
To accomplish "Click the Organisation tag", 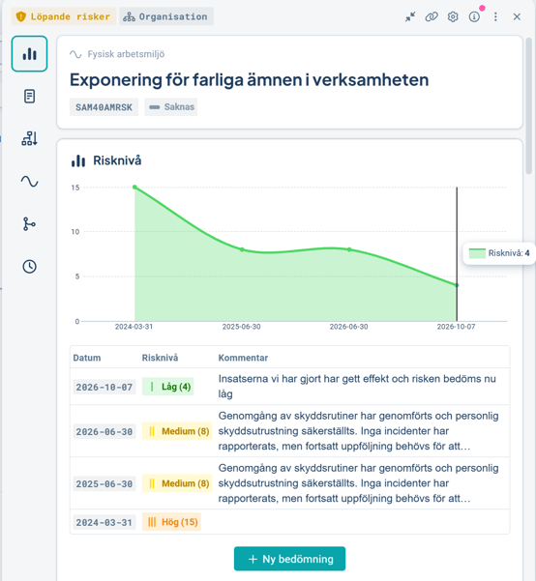I will (166, 16).
